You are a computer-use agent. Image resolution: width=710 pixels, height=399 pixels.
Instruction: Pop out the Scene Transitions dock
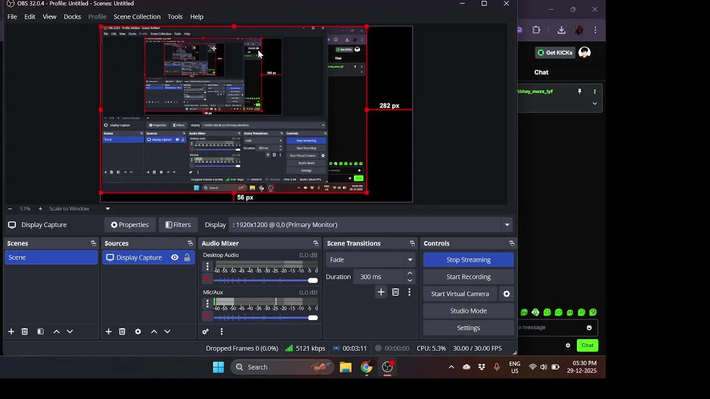[x=412, y=243]
